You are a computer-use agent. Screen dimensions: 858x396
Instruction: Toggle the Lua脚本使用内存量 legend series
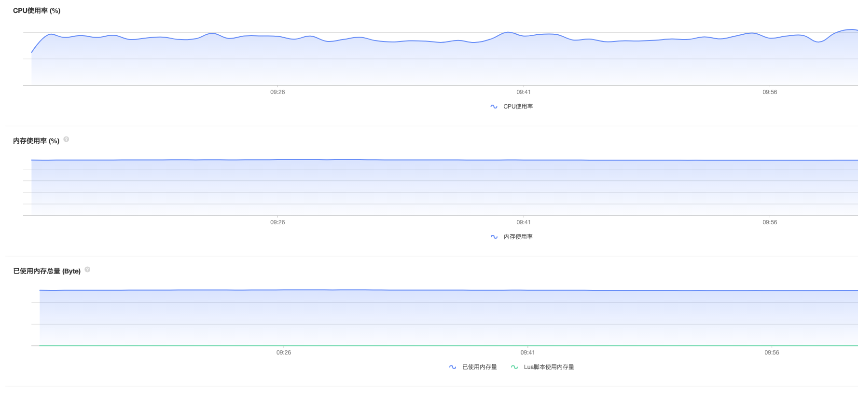(x=542, y=367)
